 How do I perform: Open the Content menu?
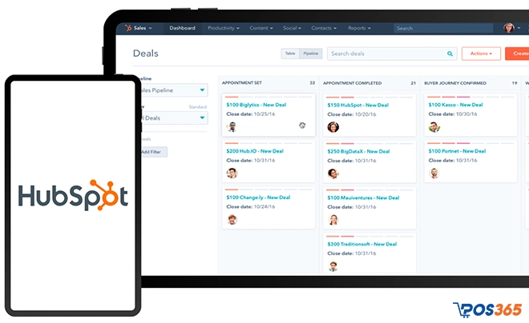[261, 28]
